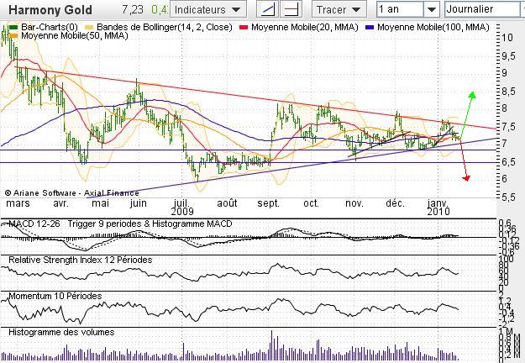Click the green Bar-Charts legend marker
The width and height of the screenshot is (525, 363).
point(13,28)
